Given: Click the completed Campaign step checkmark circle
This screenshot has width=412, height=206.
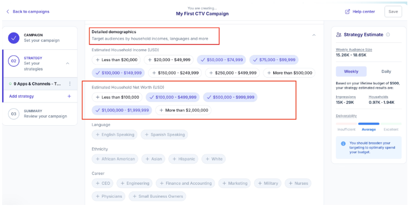Looking at the screenshot, I should [x=14, y=38].
